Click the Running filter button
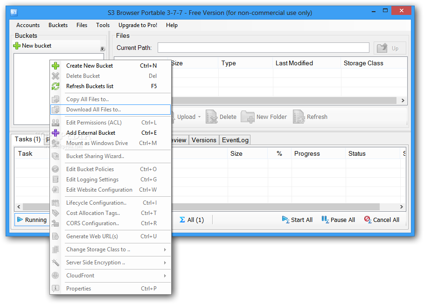This screenshot has width=424, height=304. [32, 220]
